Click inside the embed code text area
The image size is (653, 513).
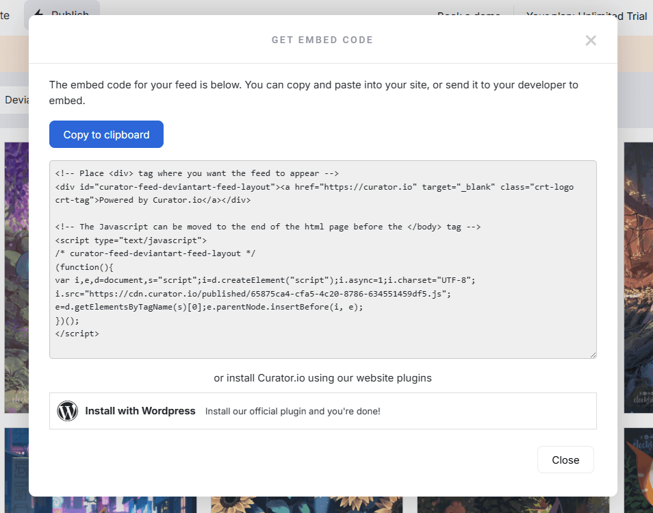pos(322,260)
